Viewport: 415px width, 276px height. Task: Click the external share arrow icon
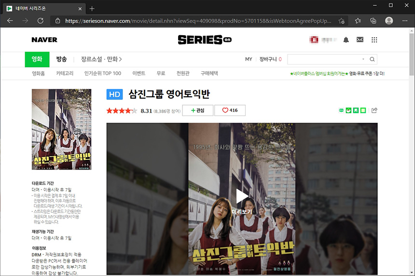(x=374, y=110)
